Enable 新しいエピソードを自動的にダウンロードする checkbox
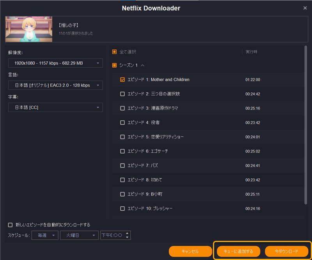The image size is (312, 260). coord(10,225)
